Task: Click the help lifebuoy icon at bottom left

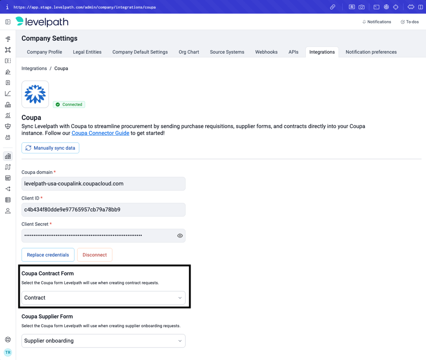Action: tap(7, 340)
